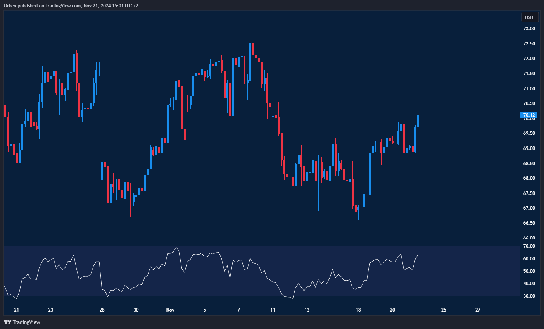Select the last blue candle near 70.12
This screenshot has width=544, height=329.
[x=418, y=121]
